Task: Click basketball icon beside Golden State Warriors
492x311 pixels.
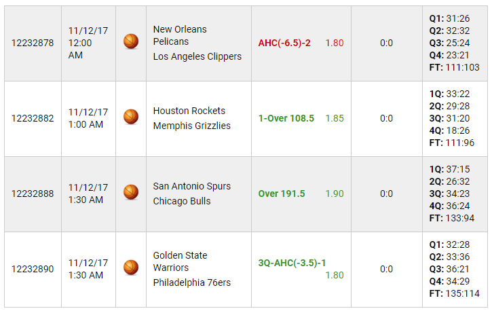Action: point(131,268)
